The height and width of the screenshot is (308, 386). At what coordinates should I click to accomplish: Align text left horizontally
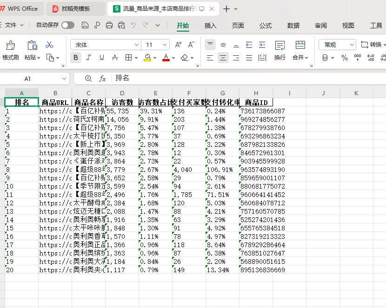[210, 58]
